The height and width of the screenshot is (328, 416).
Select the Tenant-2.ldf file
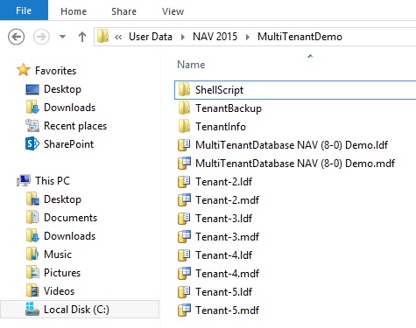pyautogui.click(x=223, y=182)
